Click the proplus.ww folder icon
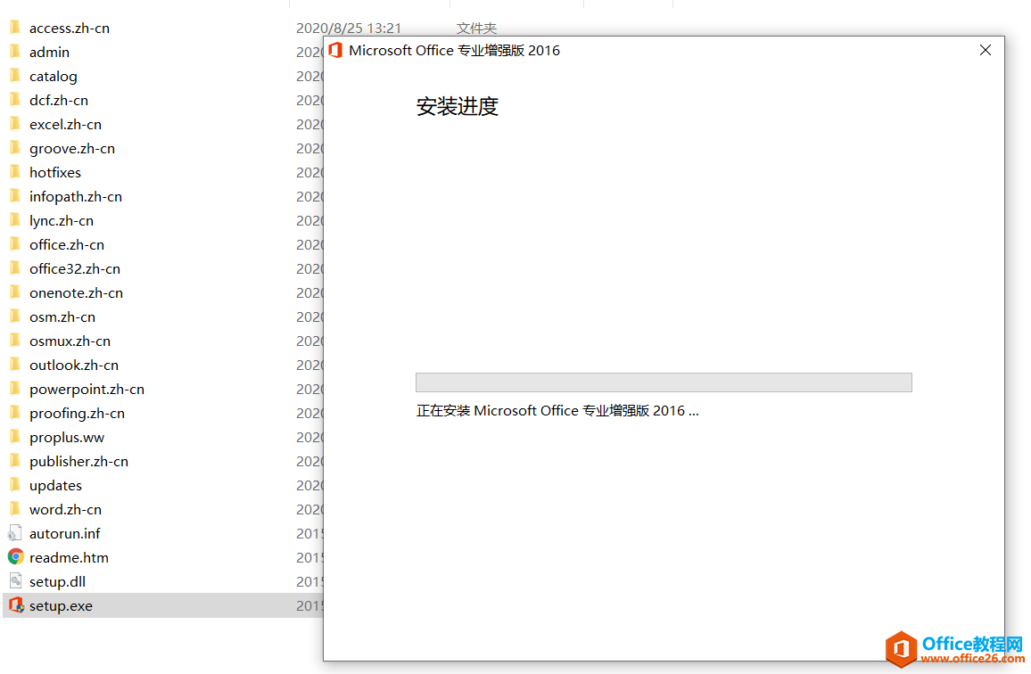Screen dimensions: 1031x674 15,437
